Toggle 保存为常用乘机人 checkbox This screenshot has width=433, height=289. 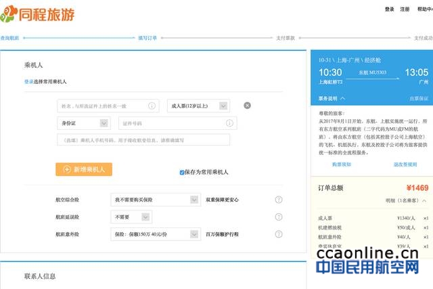(x=182, y=173)
